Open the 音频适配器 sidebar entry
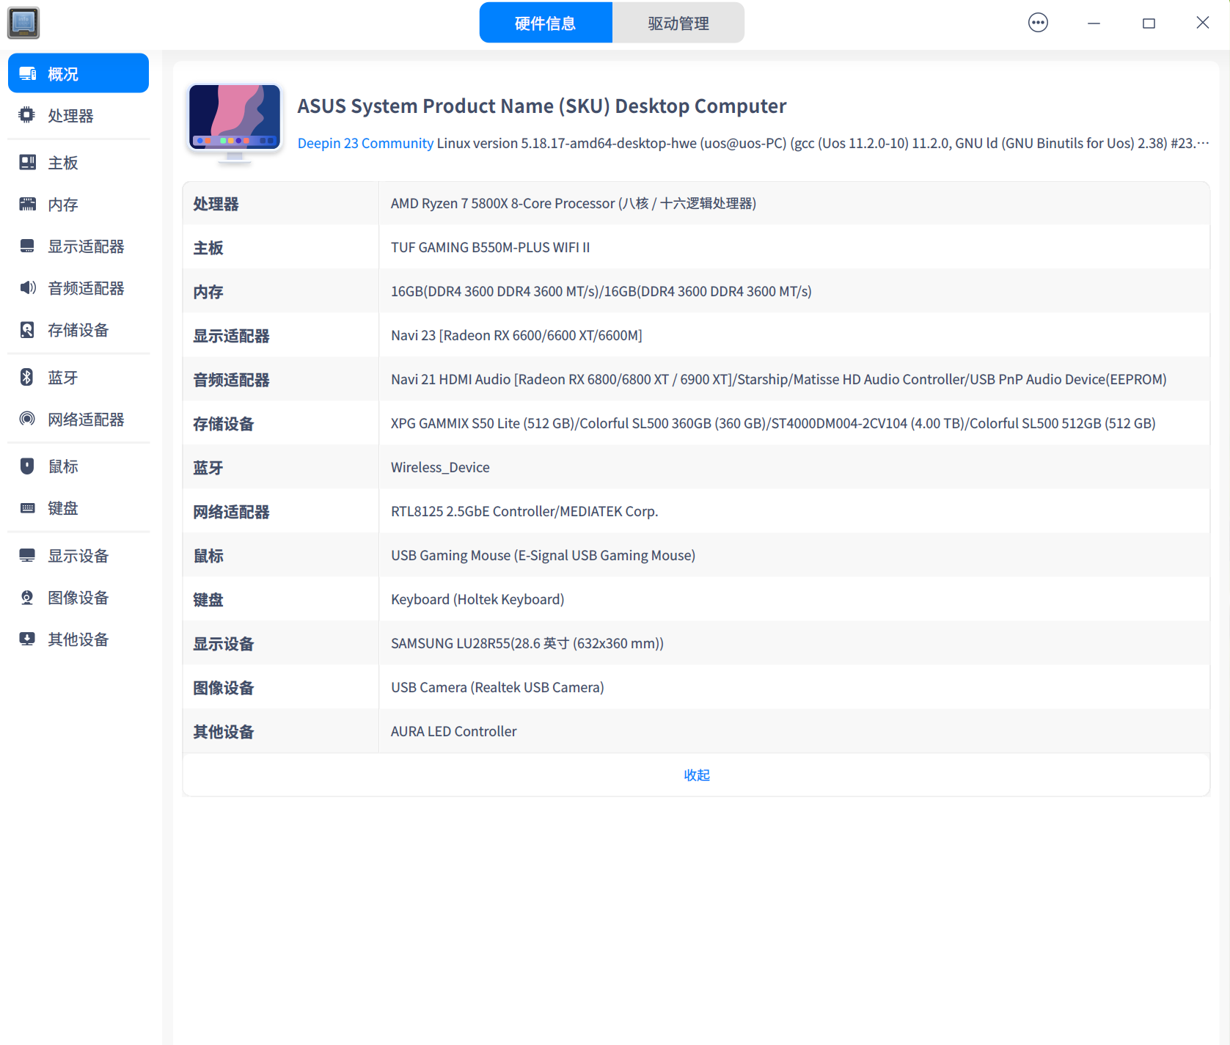Screen dimensions: 1230x1045 pos(78,287)
